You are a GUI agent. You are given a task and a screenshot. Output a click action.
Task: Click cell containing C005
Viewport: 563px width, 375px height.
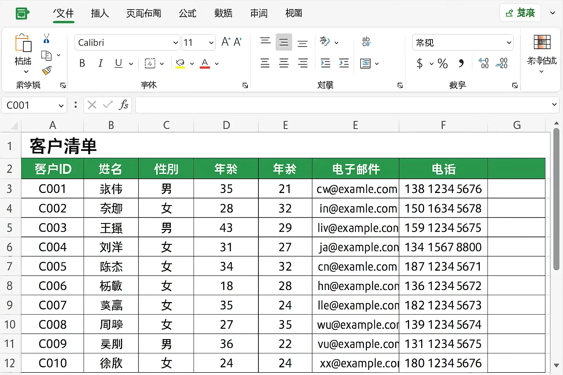click(52, 266)
